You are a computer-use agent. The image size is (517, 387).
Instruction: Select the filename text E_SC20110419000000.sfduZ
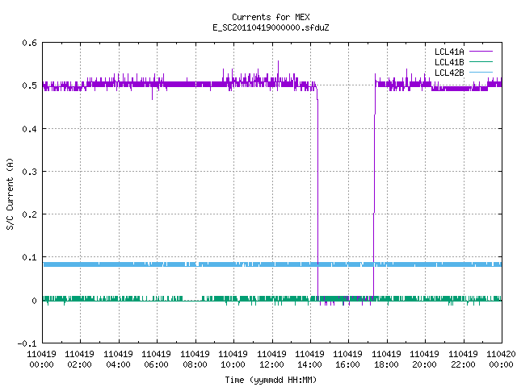click(x=271, y=27)
